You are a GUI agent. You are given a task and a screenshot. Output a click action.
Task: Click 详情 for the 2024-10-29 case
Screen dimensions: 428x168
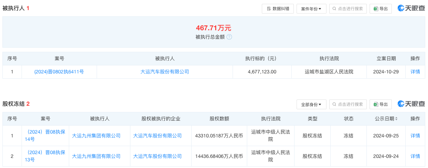point(415,72)
